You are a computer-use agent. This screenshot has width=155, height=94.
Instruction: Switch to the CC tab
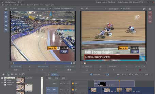pyautogui.click(x=49, y=78)
